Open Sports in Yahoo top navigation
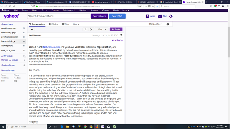230x129 pixels. [44, 10]
